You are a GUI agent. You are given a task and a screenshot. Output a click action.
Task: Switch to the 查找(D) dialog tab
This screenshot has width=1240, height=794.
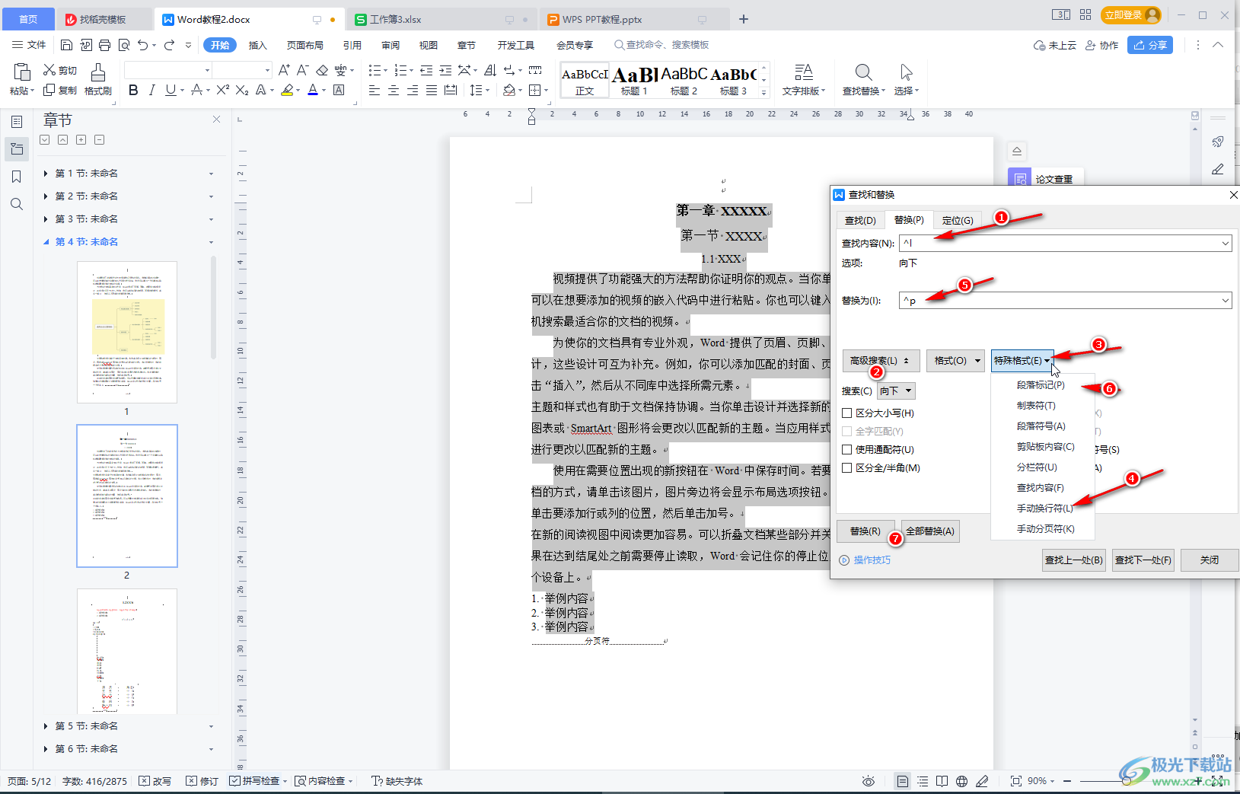[860, 220]
